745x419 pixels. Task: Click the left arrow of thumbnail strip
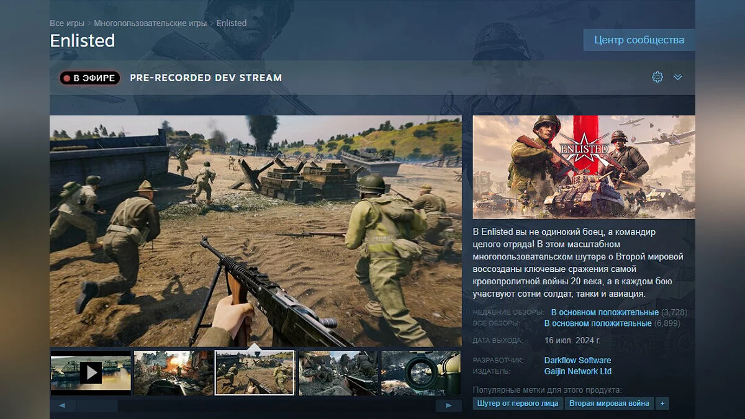(62, 405)
